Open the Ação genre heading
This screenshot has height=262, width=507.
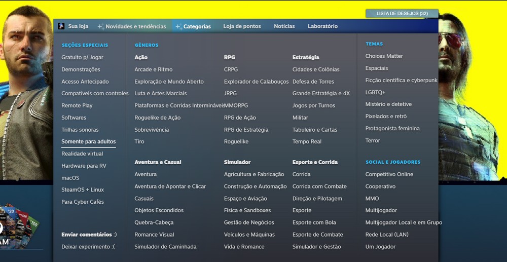pyautogui.click(x=141, y=57)
